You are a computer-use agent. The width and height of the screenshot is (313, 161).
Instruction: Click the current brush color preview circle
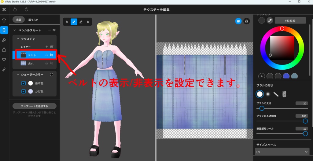pyautogui.click(x=262, y=20)
